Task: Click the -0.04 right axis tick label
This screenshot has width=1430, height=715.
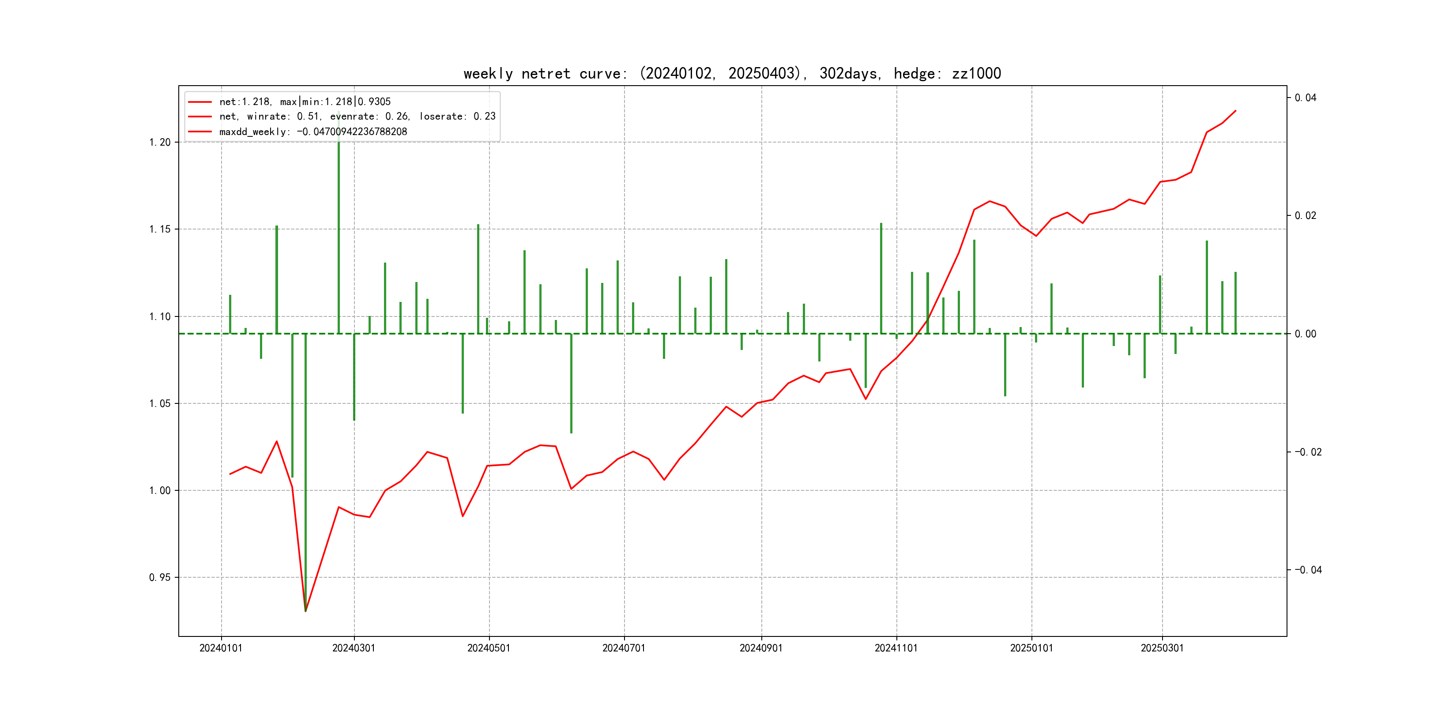Action: 1308,570
